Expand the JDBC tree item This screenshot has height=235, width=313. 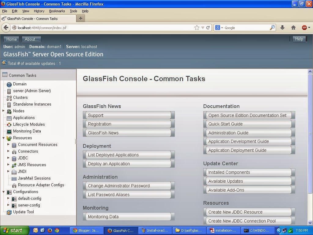[x=8, y=158]
